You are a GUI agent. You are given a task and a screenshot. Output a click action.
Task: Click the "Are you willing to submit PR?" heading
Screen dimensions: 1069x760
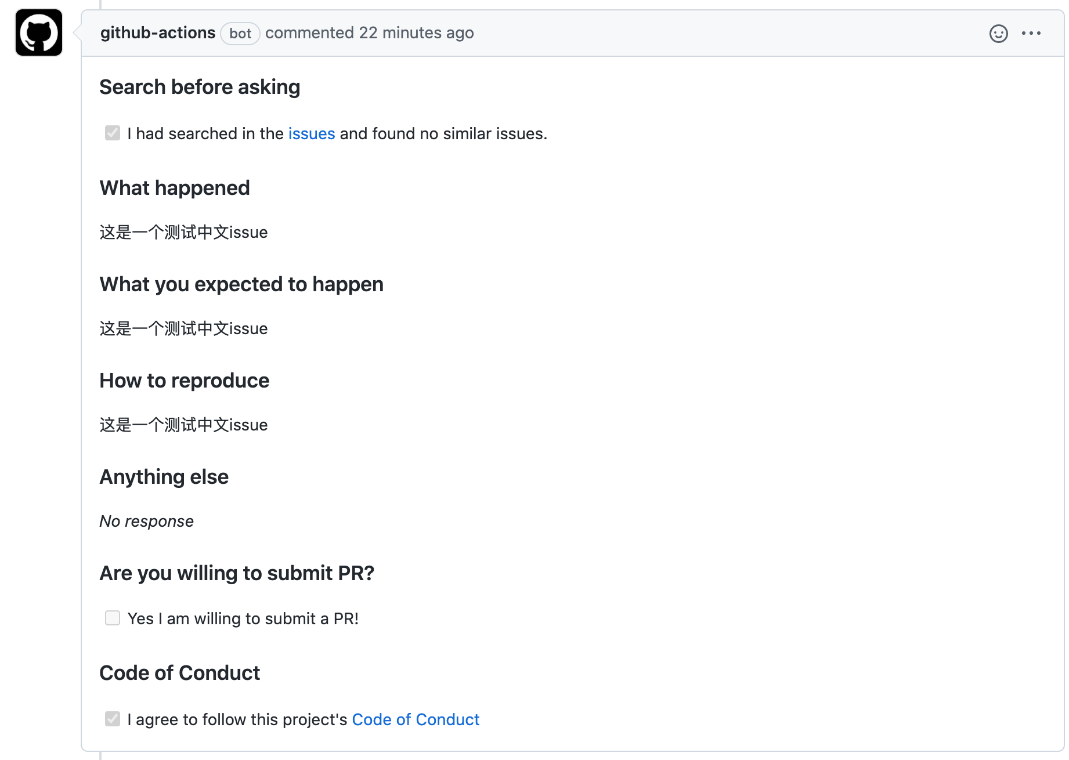(237, 574)
